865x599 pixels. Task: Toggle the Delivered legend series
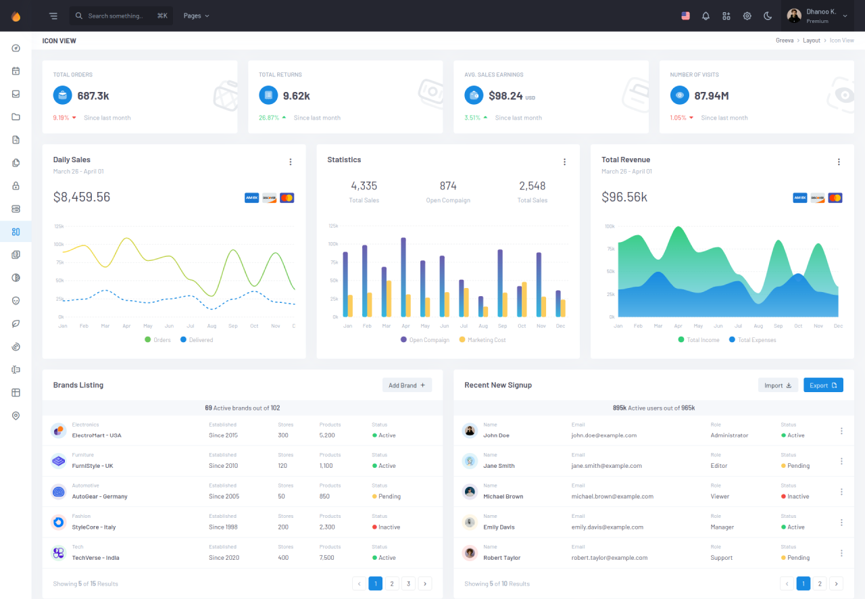pos(197,340)
